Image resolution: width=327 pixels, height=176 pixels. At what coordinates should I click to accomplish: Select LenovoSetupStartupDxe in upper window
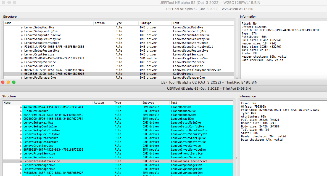[118, 43]
